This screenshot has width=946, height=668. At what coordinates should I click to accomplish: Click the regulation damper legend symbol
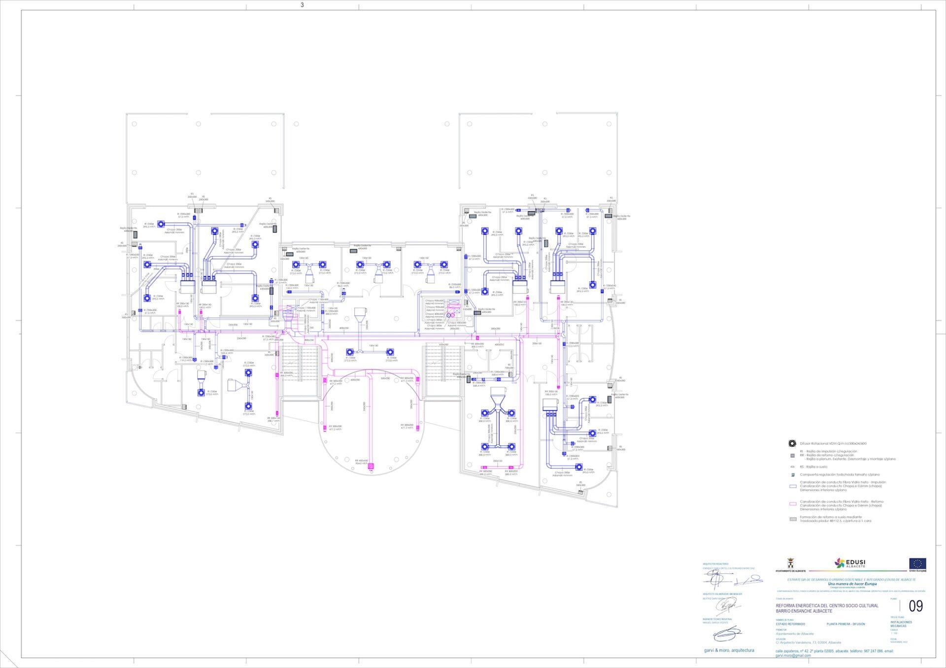(x=792, y=475)
